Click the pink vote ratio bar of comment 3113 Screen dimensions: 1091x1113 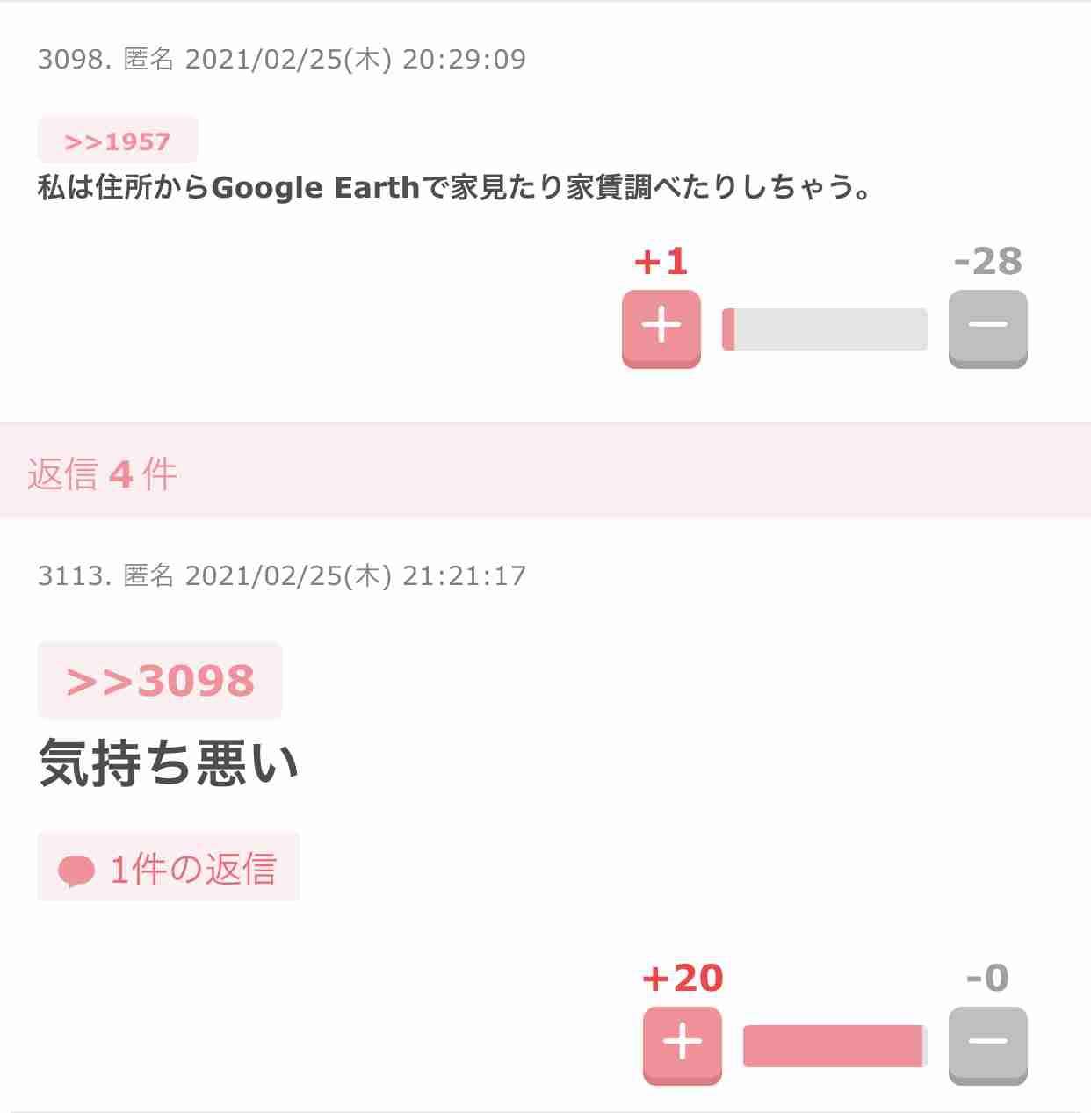click(835, 1045)
